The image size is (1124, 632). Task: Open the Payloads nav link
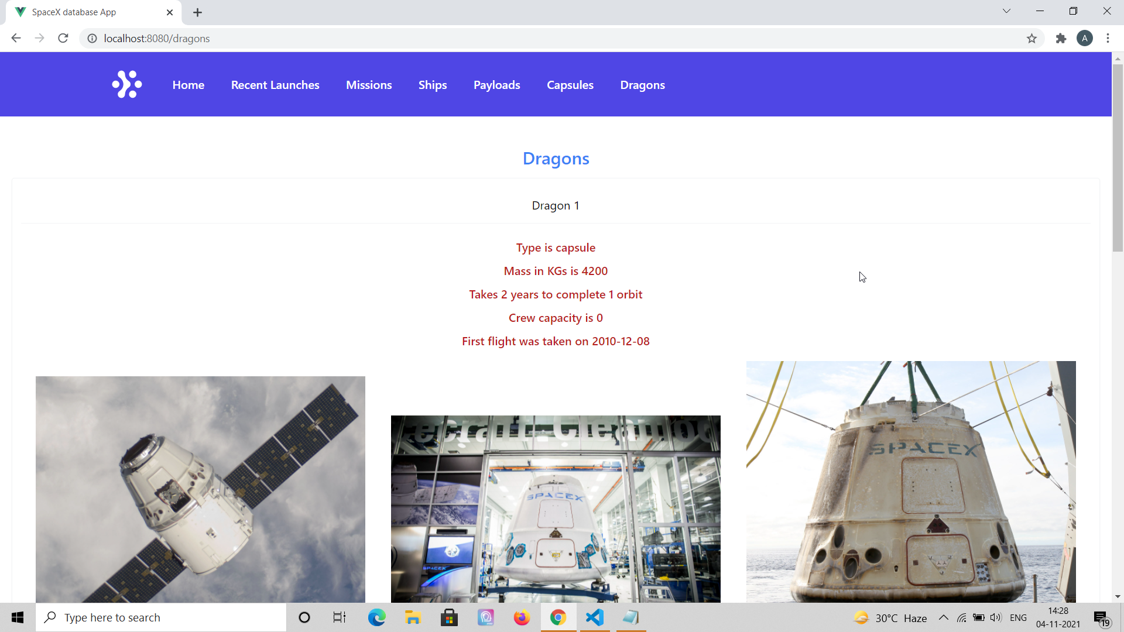pos(496,85)
